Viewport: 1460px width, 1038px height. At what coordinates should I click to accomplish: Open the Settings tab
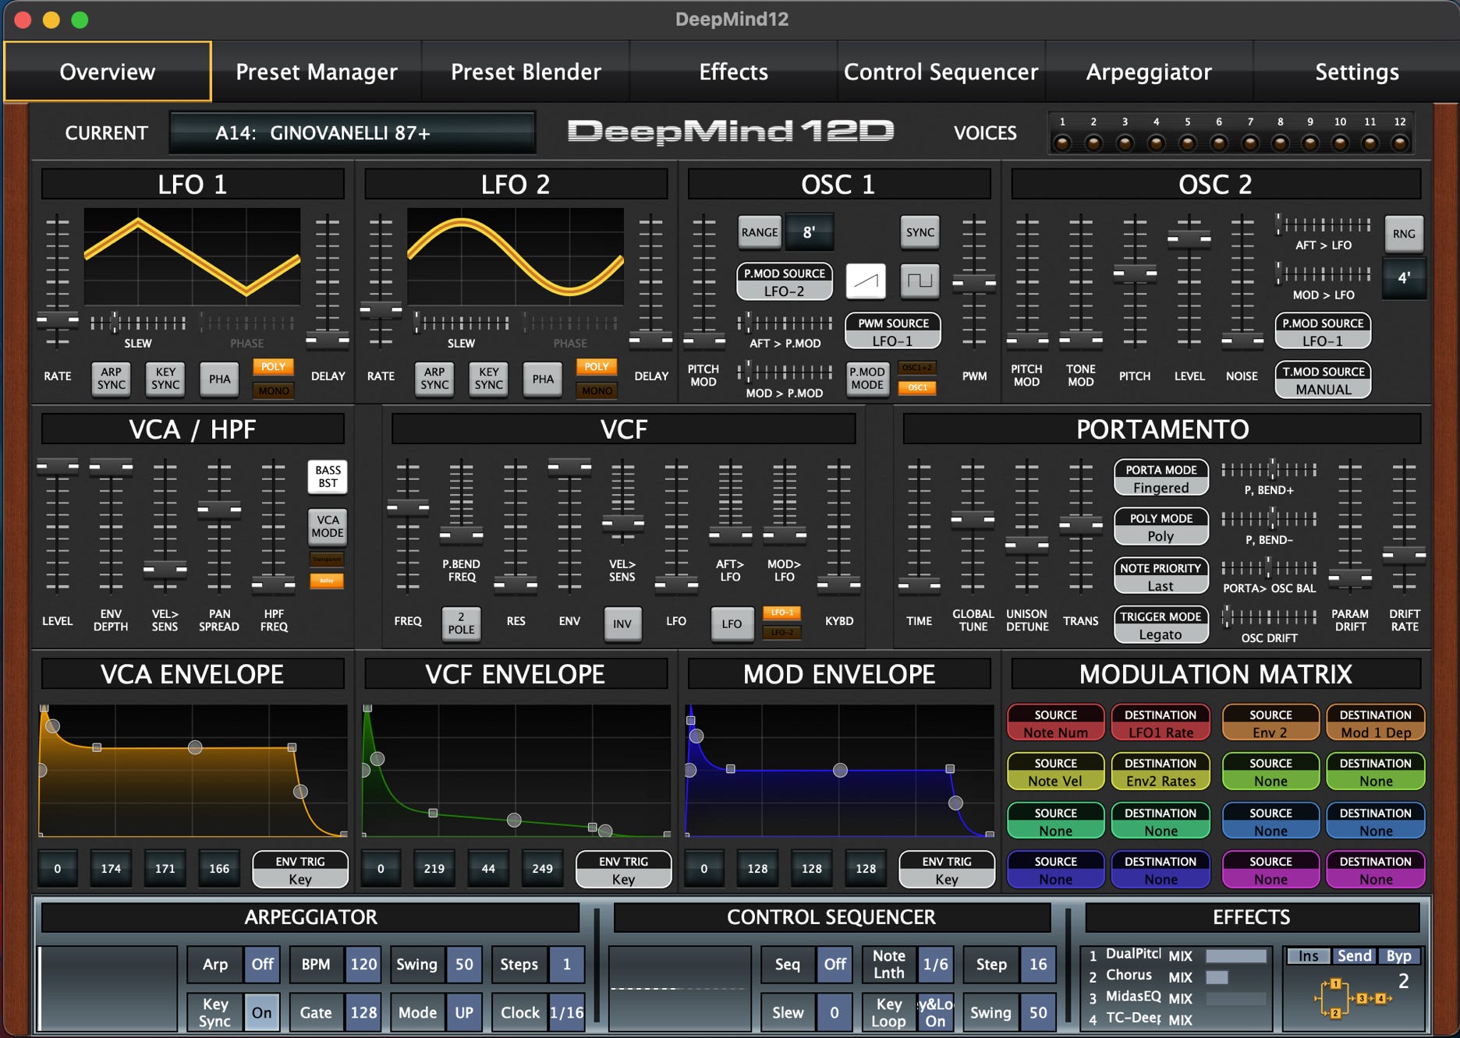click(x=1357, y=72)
